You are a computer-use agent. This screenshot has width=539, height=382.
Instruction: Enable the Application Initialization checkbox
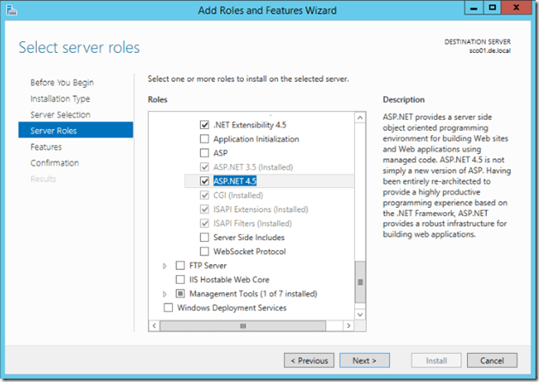point(204,138)
